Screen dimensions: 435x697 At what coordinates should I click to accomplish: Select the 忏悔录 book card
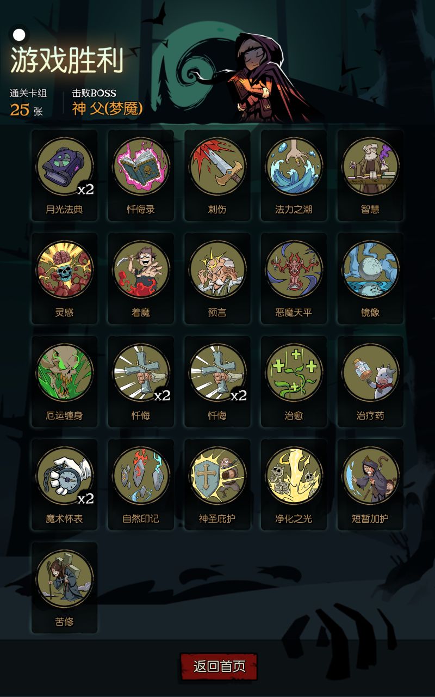coord(141,175)
